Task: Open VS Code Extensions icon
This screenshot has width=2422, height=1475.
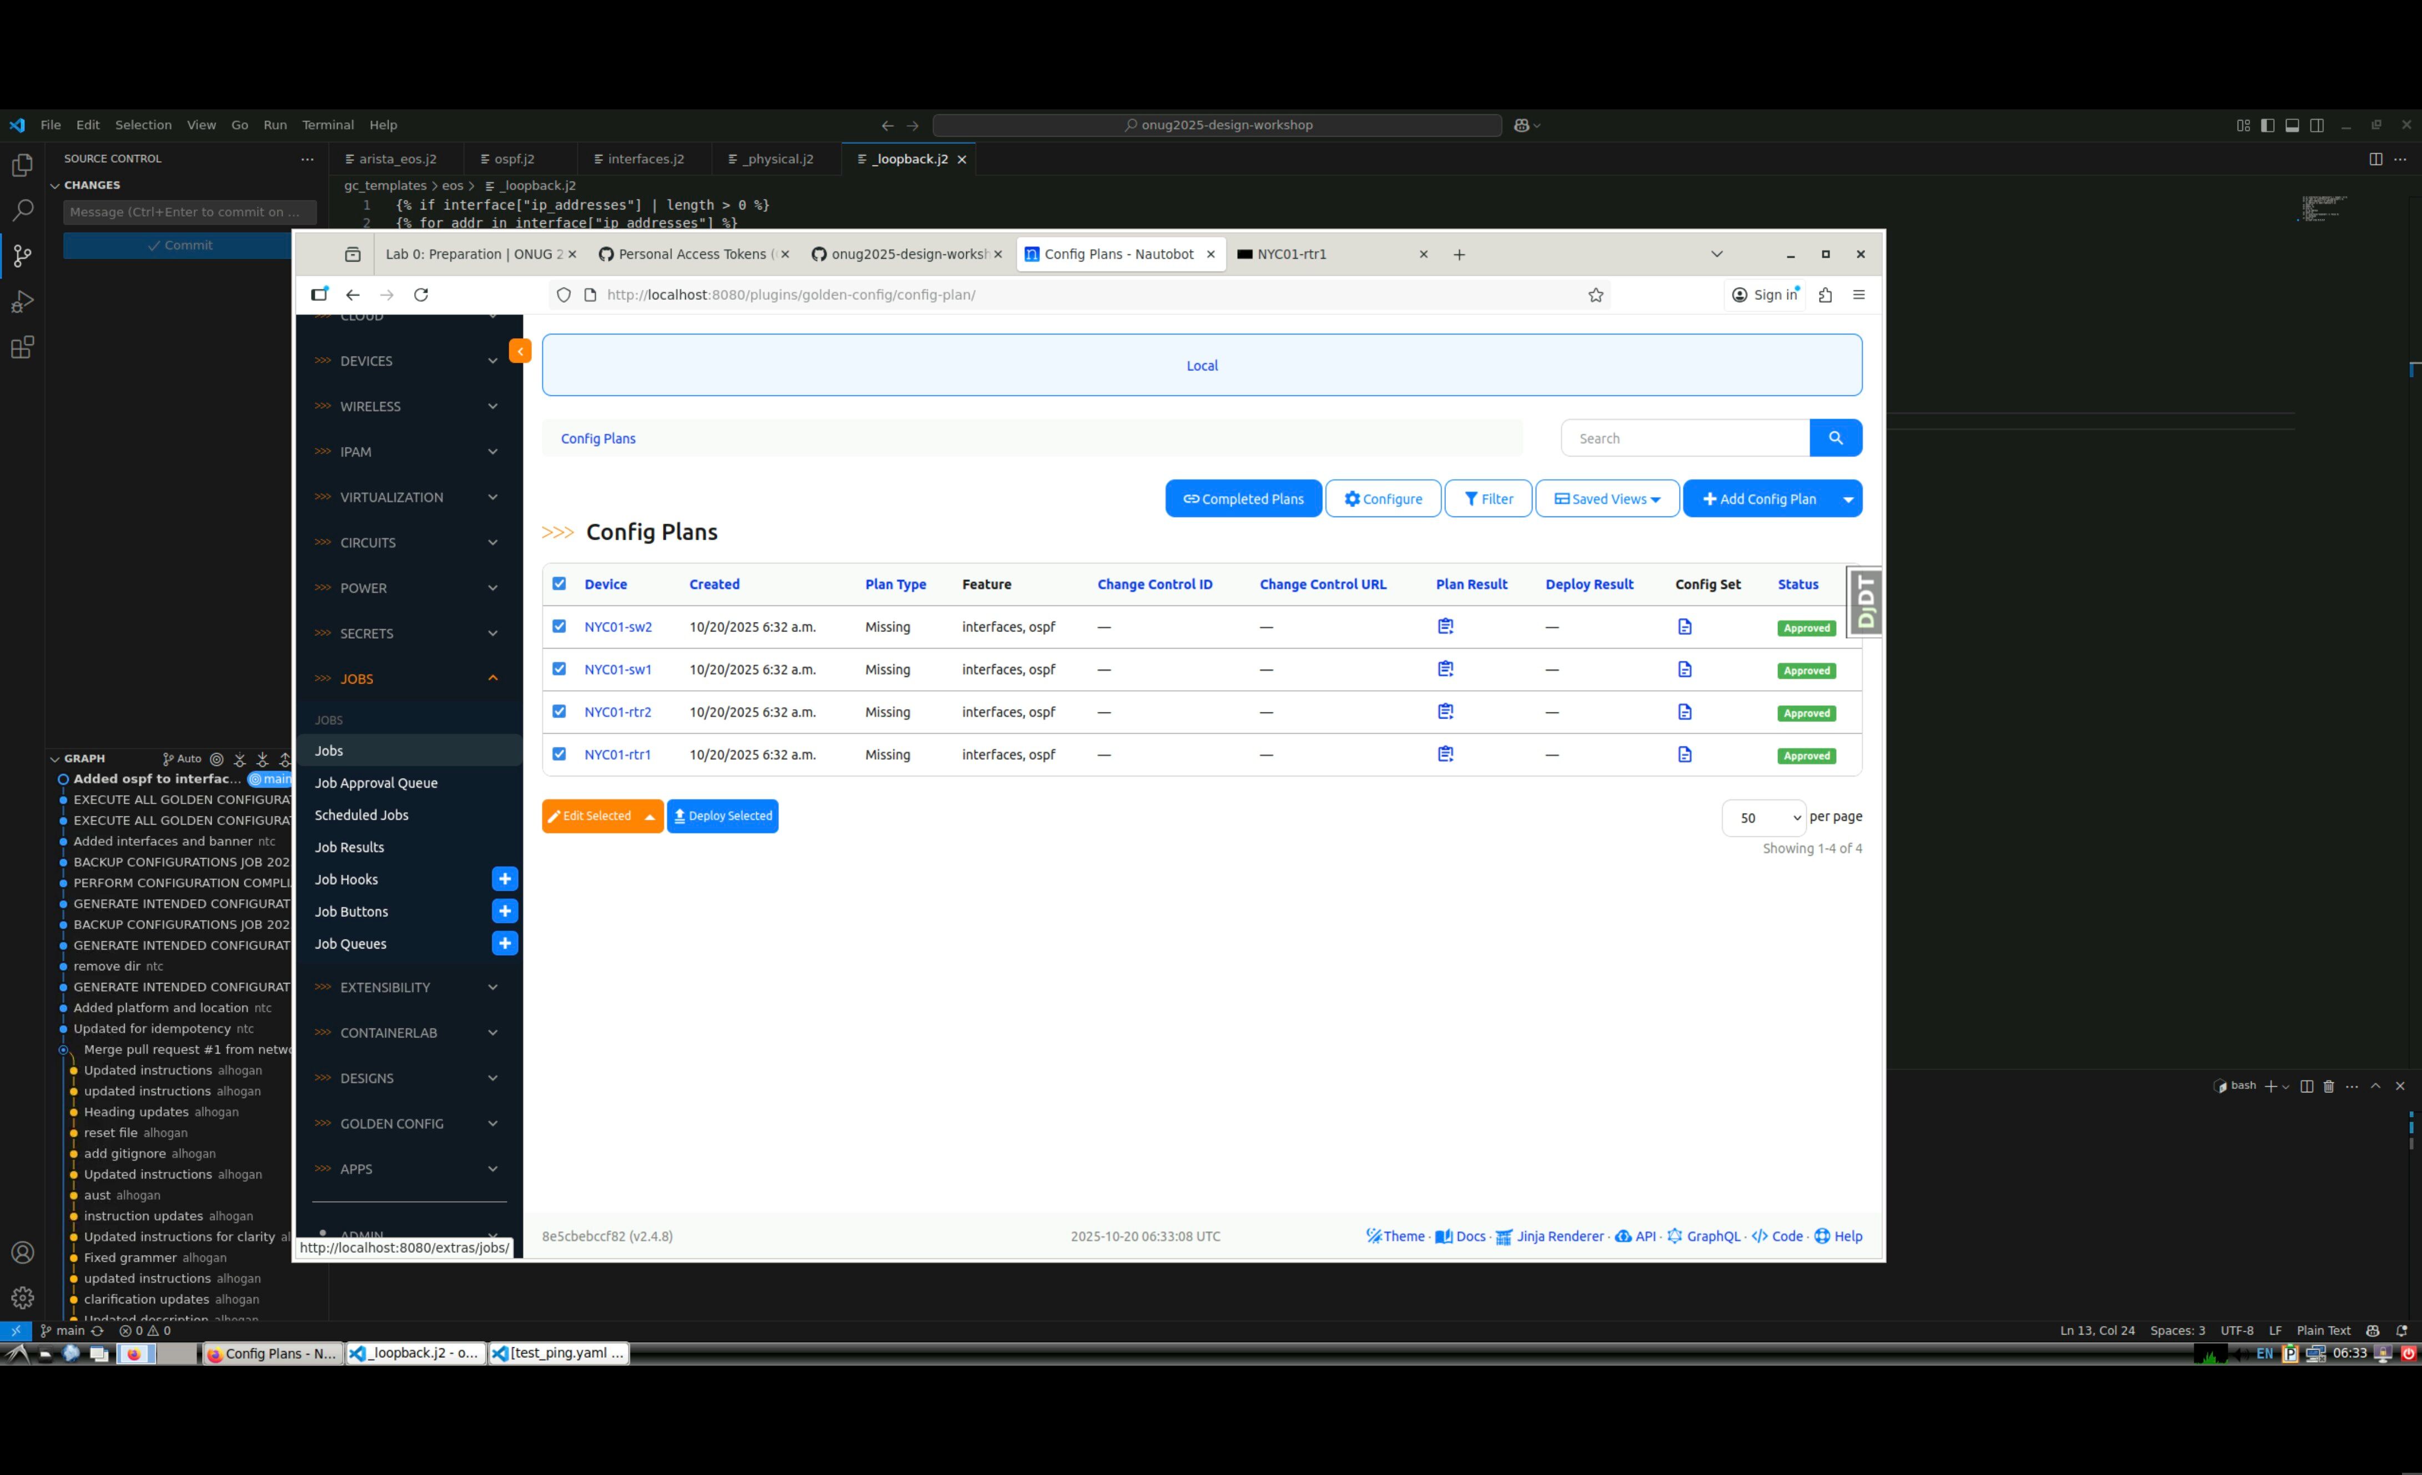Action: (x=22, y=347)
